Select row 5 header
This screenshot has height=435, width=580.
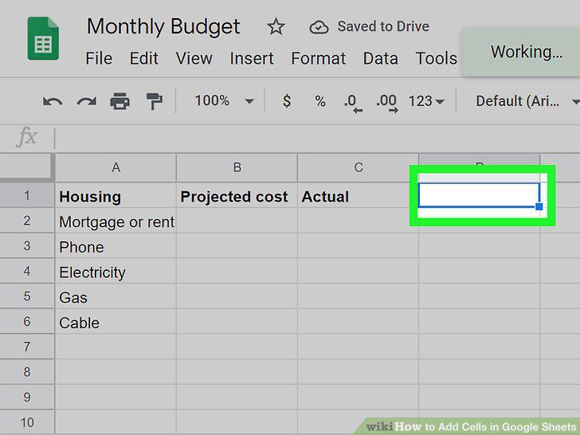pos(27,296)
